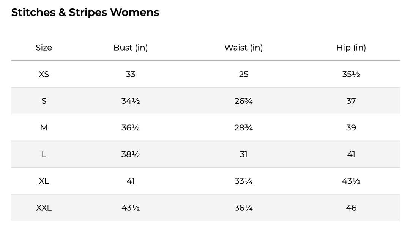This screenshot has height=229, width=410.
Task: Select the M hip value 39
Action: pos(351,127)
